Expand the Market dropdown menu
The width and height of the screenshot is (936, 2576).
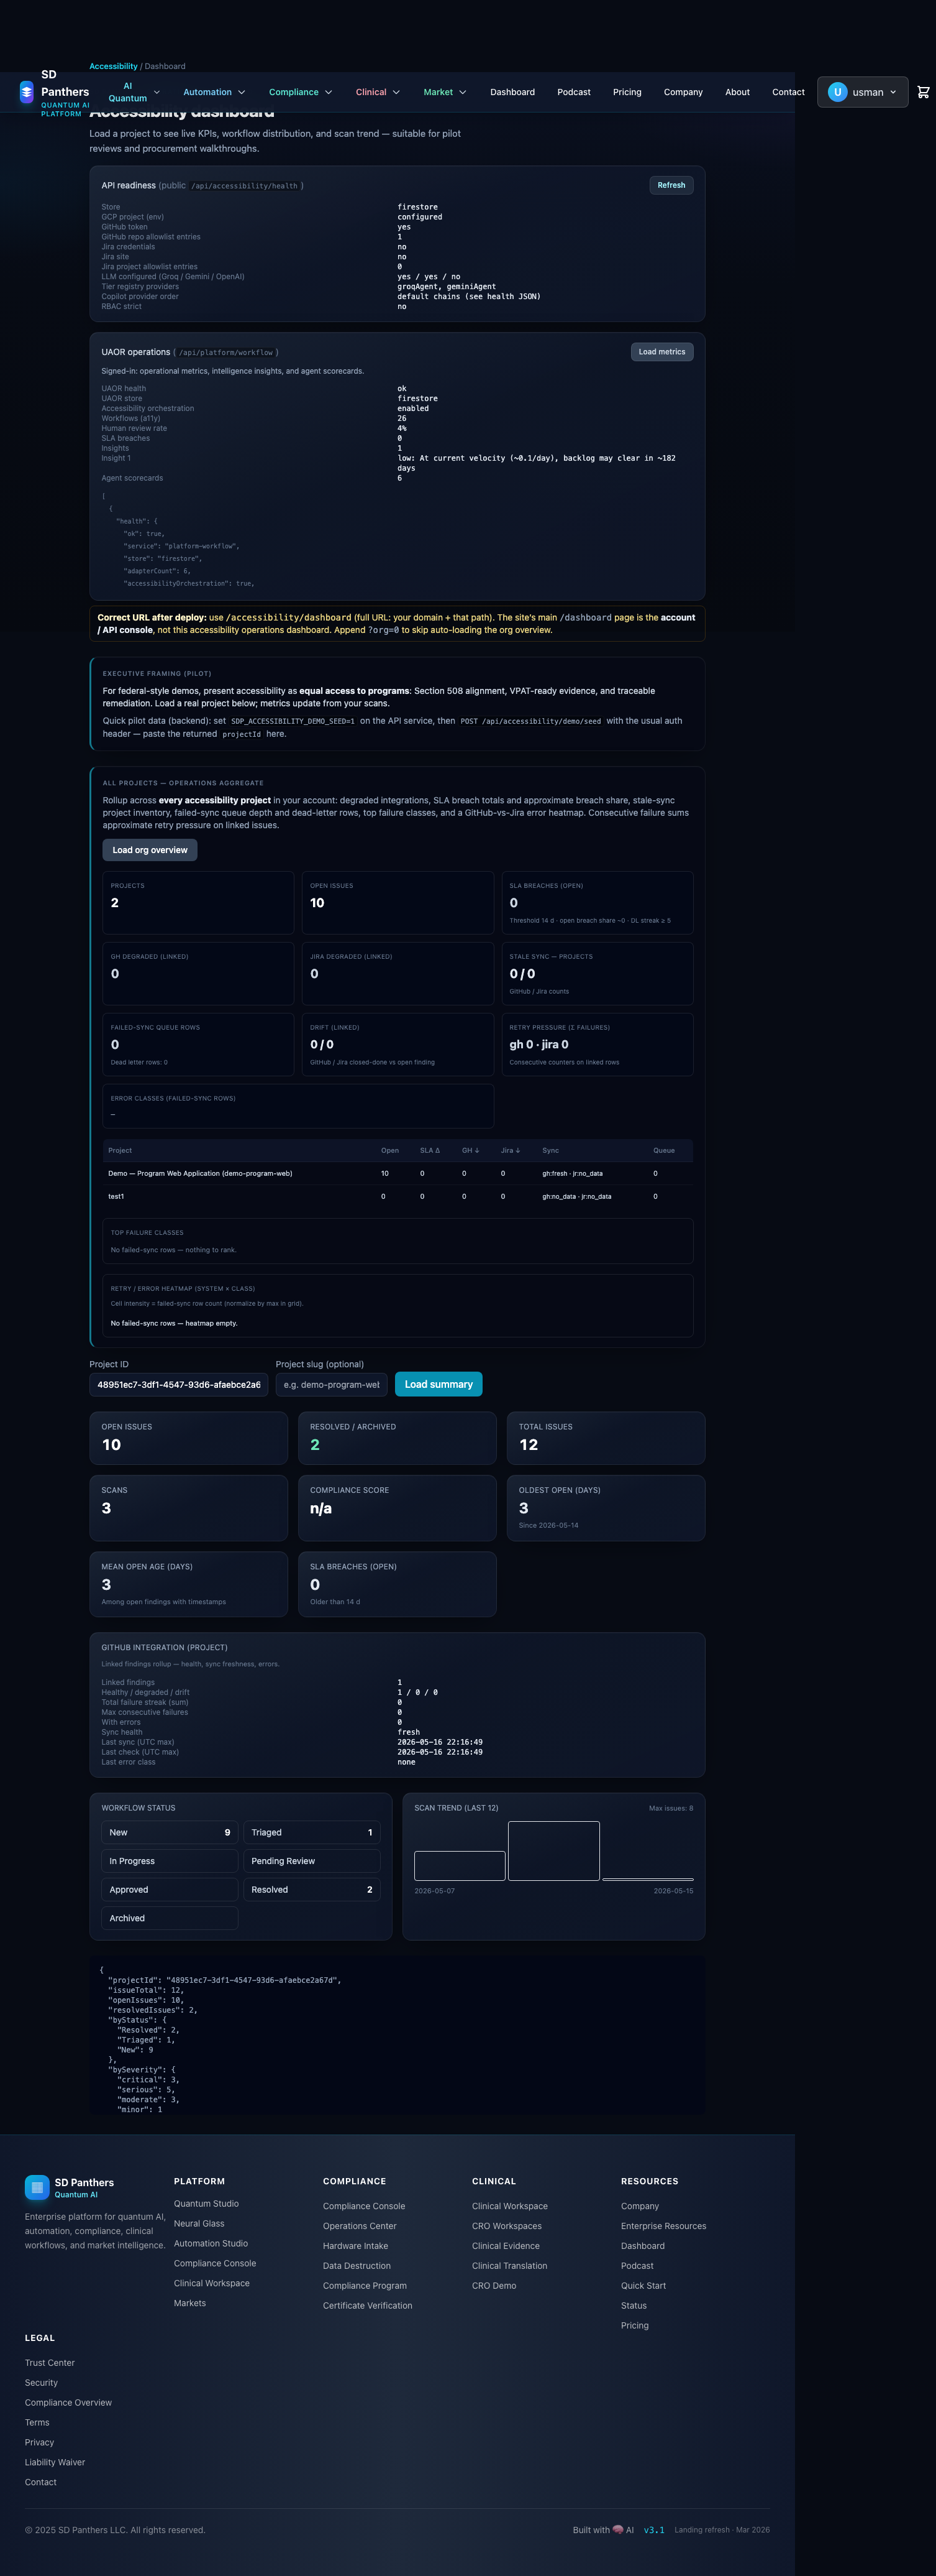[x=445, y=92]
